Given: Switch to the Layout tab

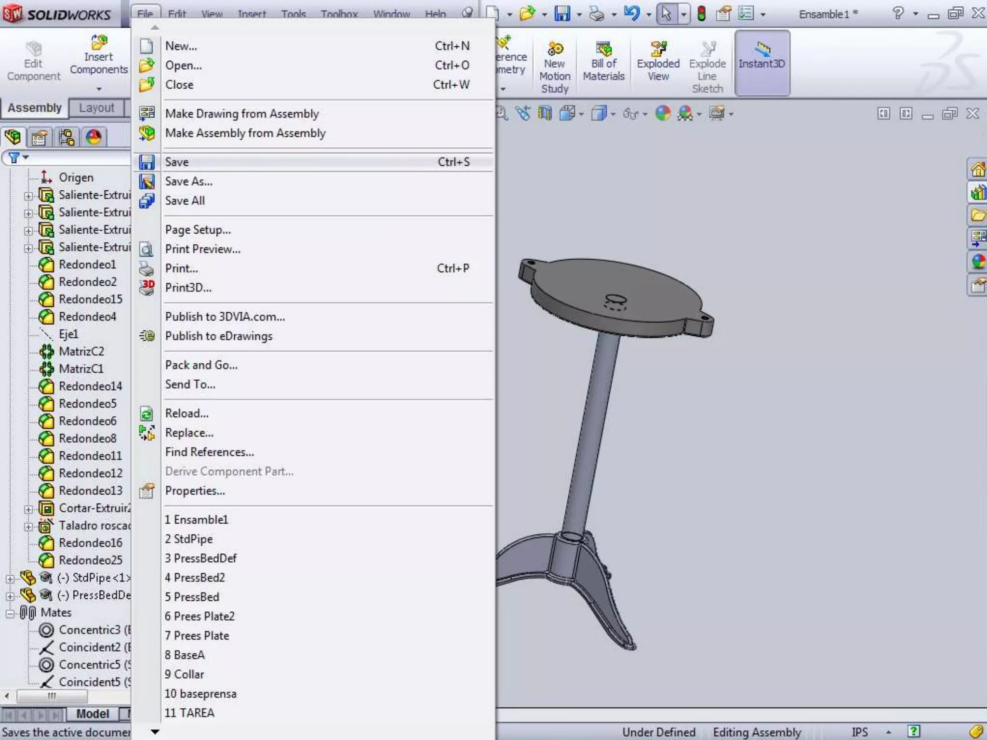Looking at the screenshot, I should click(96, 108).
